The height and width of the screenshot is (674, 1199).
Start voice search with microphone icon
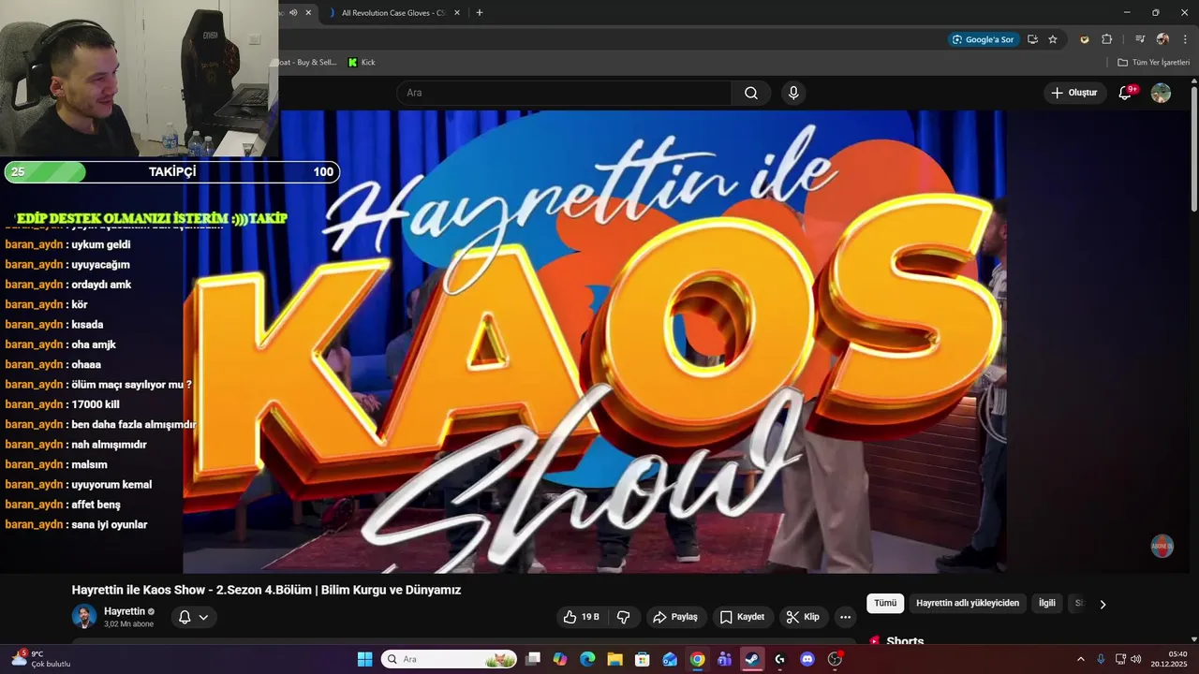click(x=793, y=93)
